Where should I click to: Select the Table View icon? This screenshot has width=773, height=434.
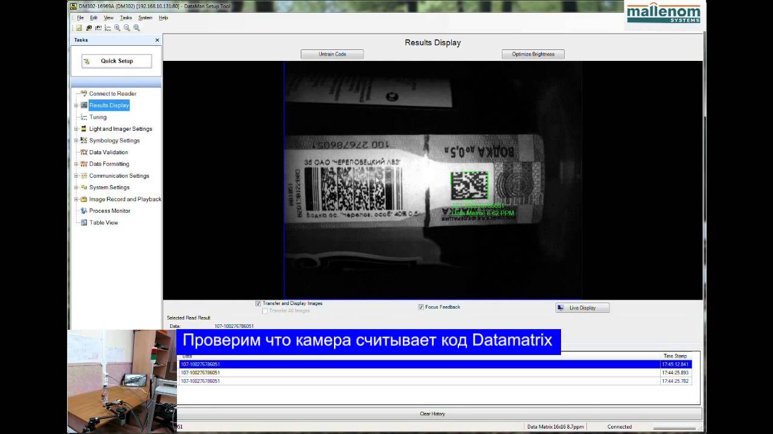point(84,222)
